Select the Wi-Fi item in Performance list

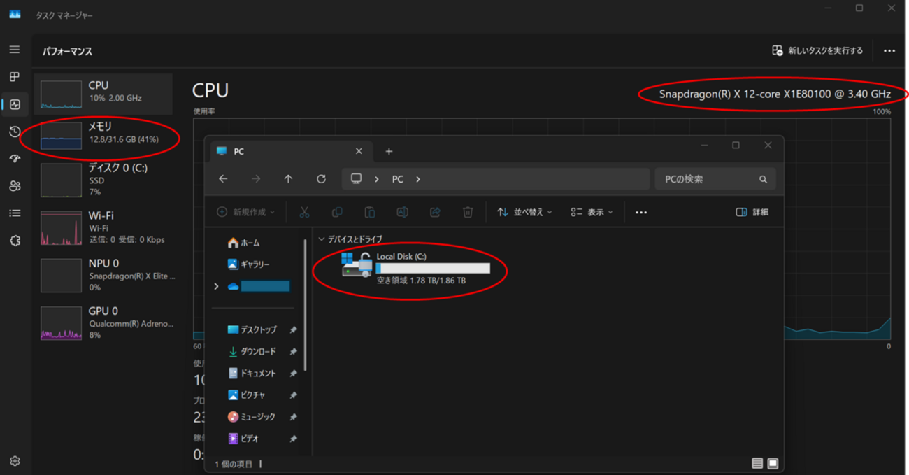point(103,227)
